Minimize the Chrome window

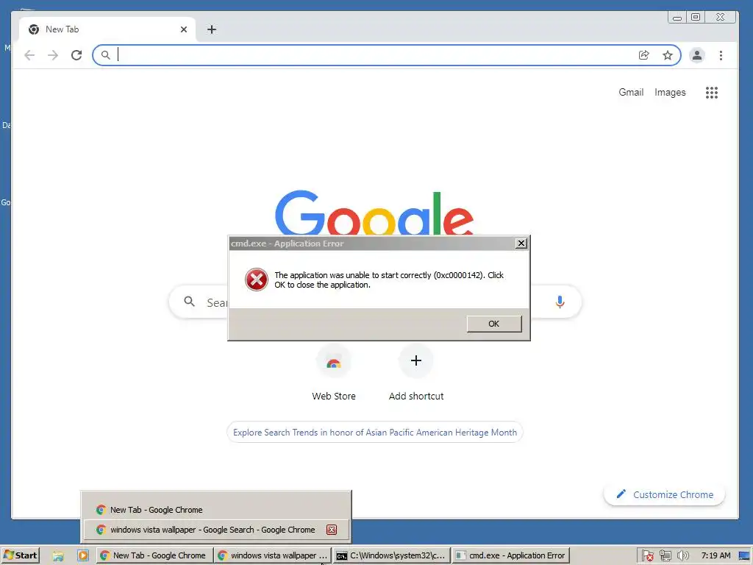(x=677, y=18)
